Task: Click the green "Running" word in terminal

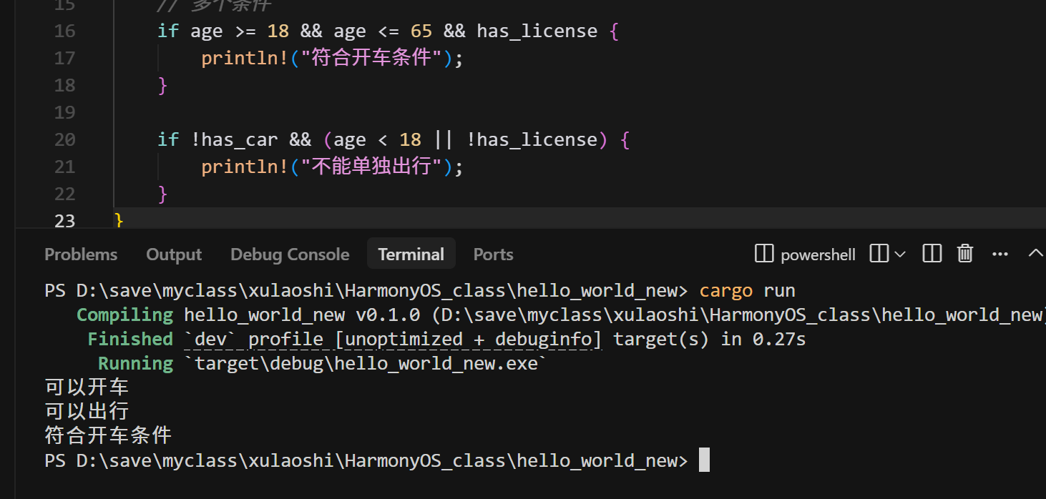Action: pyautogui.click(x=135, y=363)
